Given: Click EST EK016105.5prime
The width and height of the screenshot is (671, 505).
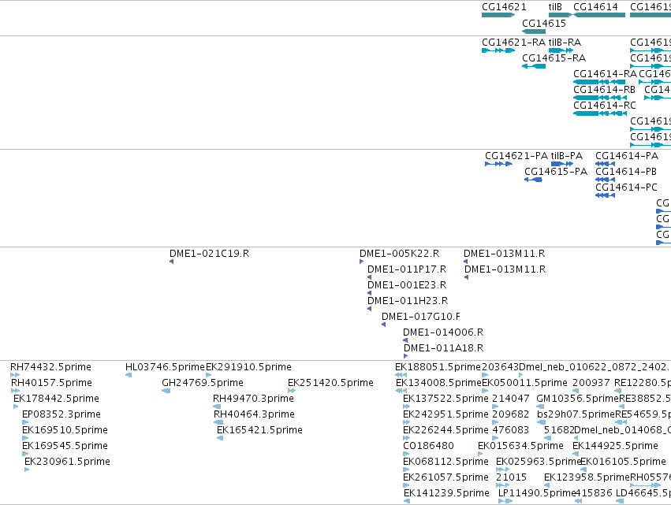Looking at the screenshot, I should pos(583,470).
